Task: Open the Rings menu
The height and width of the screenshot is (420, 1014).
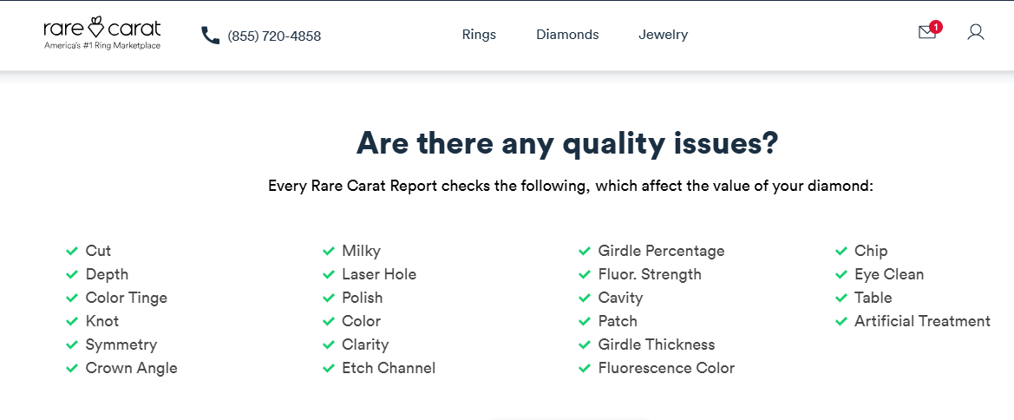Action: (479, 35)
